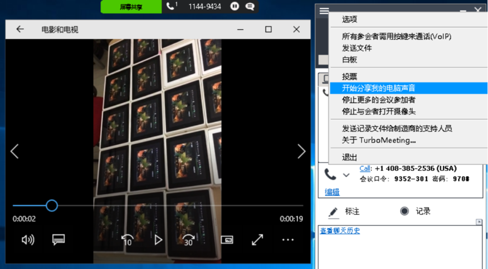Click the hamburger menu icon in TurboMeeting
488x269 pixels.
324,11
